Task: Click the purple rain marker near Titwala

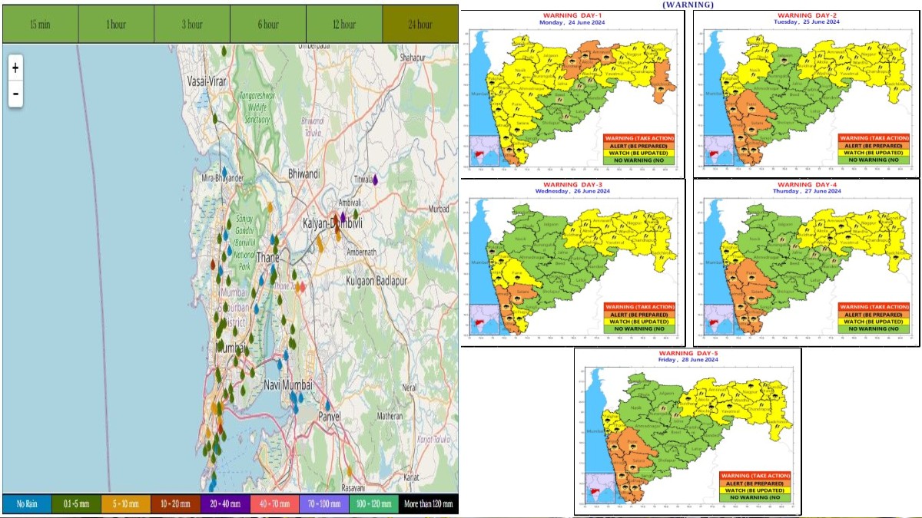Action: click(x=376, y=180)
